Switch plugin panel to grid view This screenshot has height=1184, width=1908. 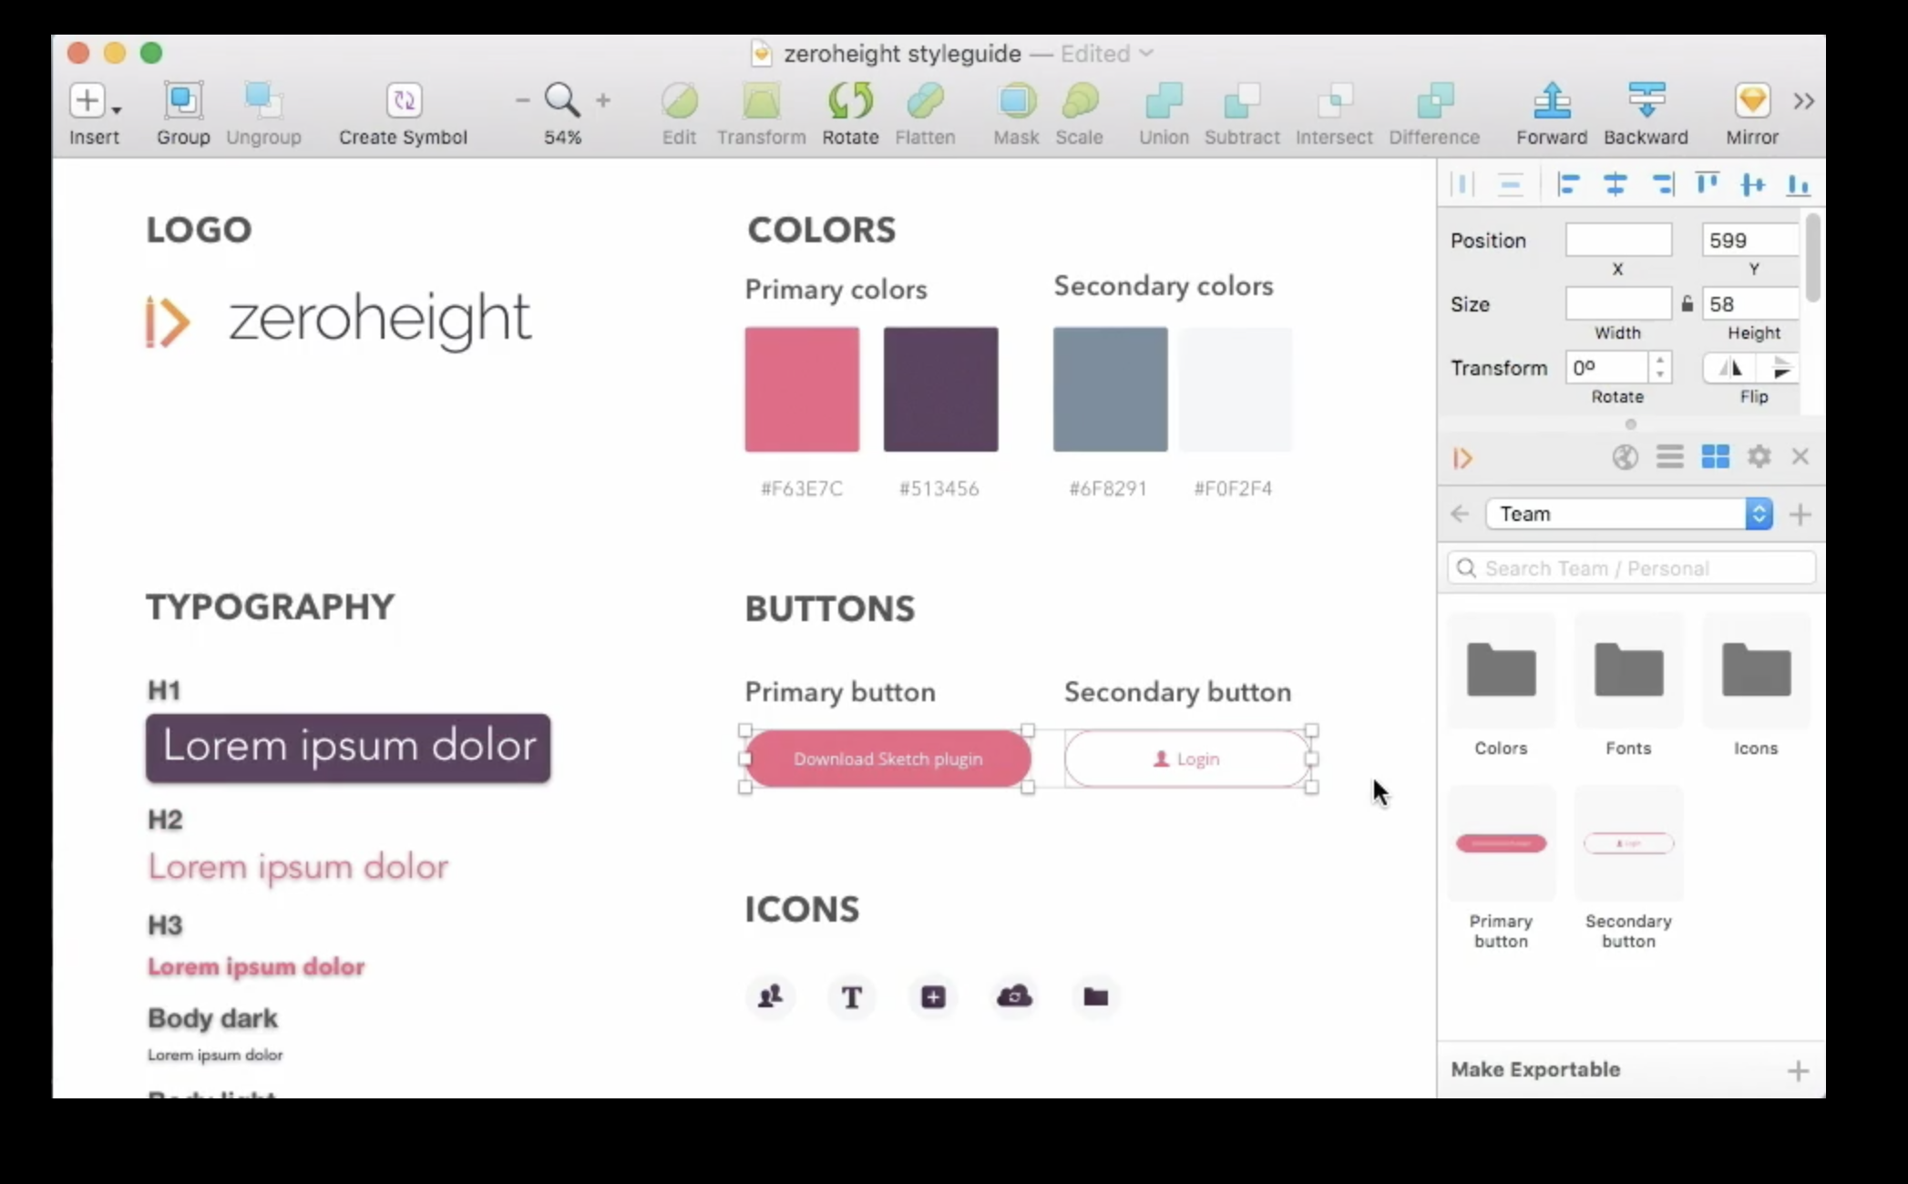(x=1715, y=456)
